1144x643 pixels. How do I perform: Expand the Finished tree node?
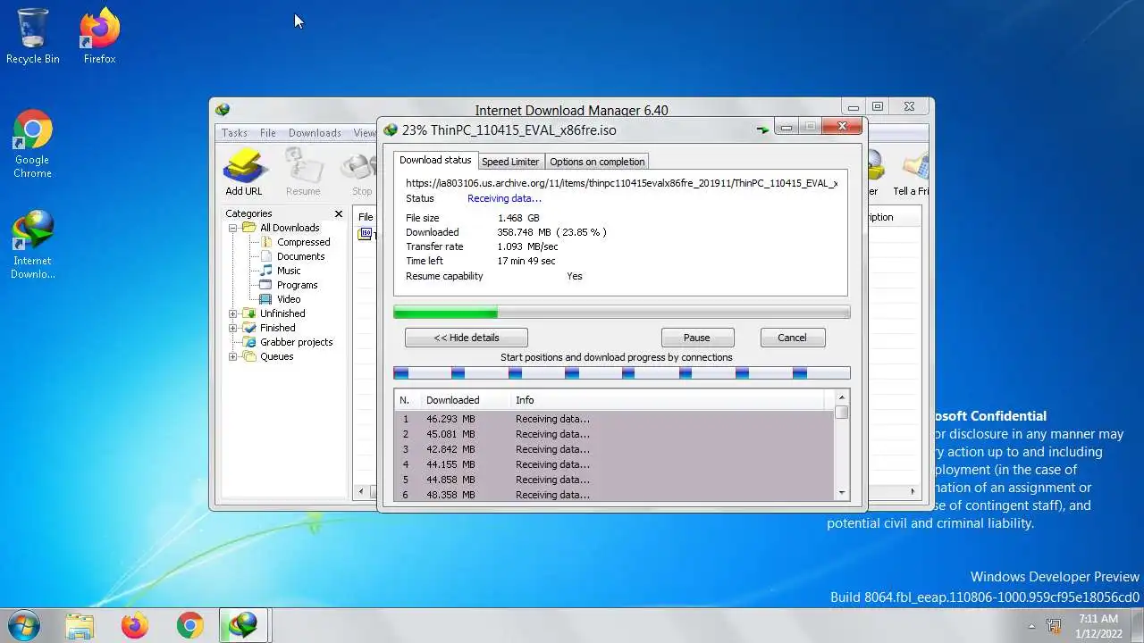233,328
